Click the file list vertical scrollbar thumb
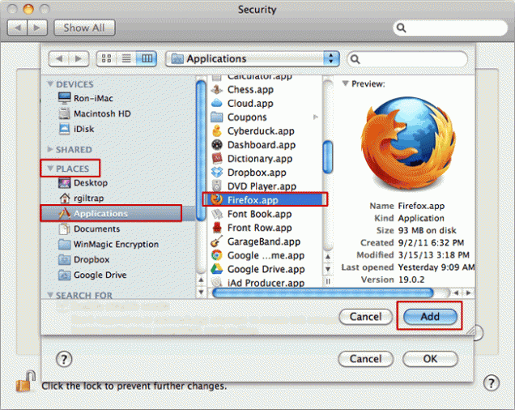Image resolution: width=515 pixels, height=410 pixels. pyautogui.click(x=327, y=157)
